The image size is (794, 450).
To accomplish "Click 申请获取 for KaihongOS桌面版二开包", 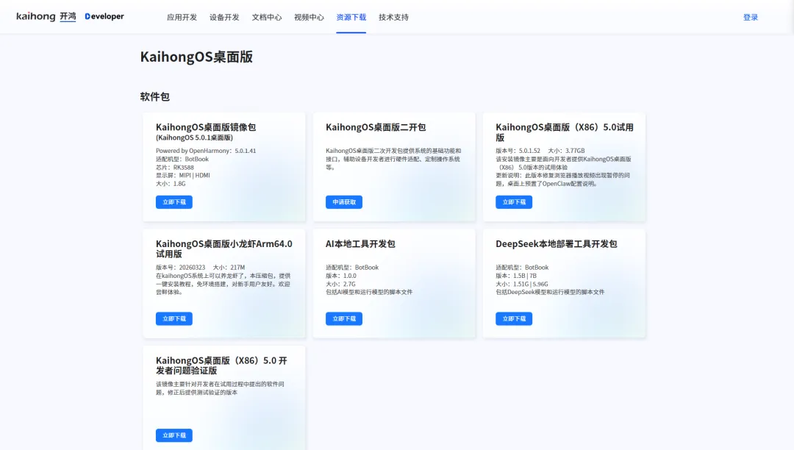I will click(344, 202).
